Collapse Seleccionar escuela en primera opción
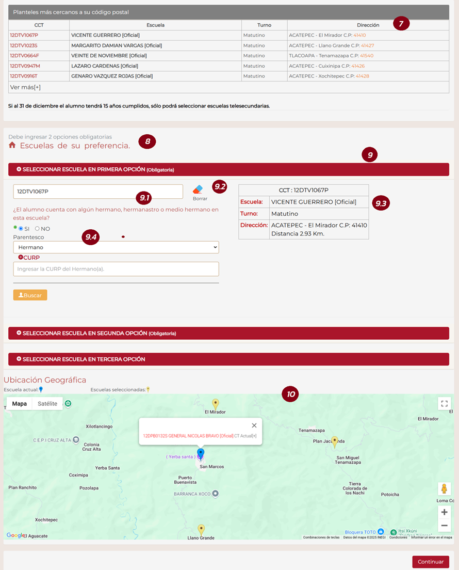The height and width of the screenshot is (570, 459). click(228, 169)
